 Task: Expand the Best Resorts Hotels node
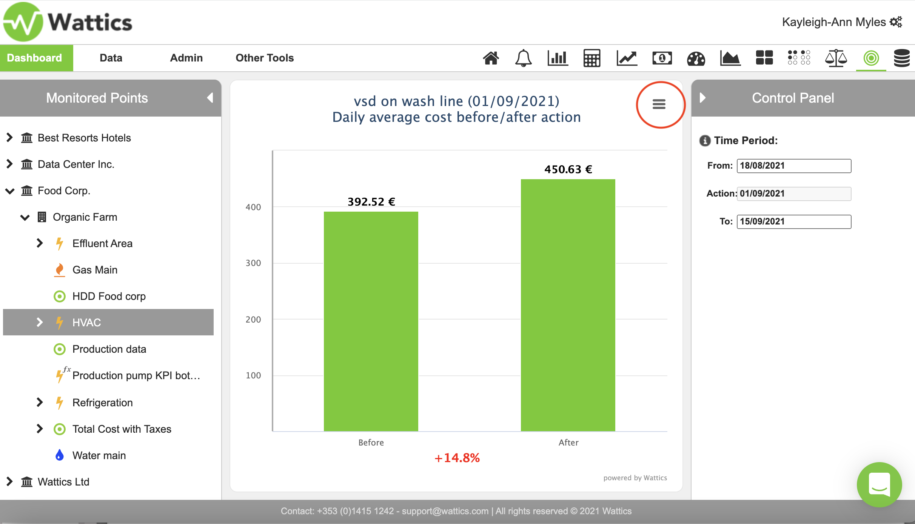coord(10,138)
